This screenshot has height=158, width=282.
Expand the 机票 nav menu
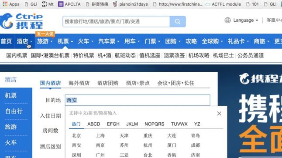point(65,41)
